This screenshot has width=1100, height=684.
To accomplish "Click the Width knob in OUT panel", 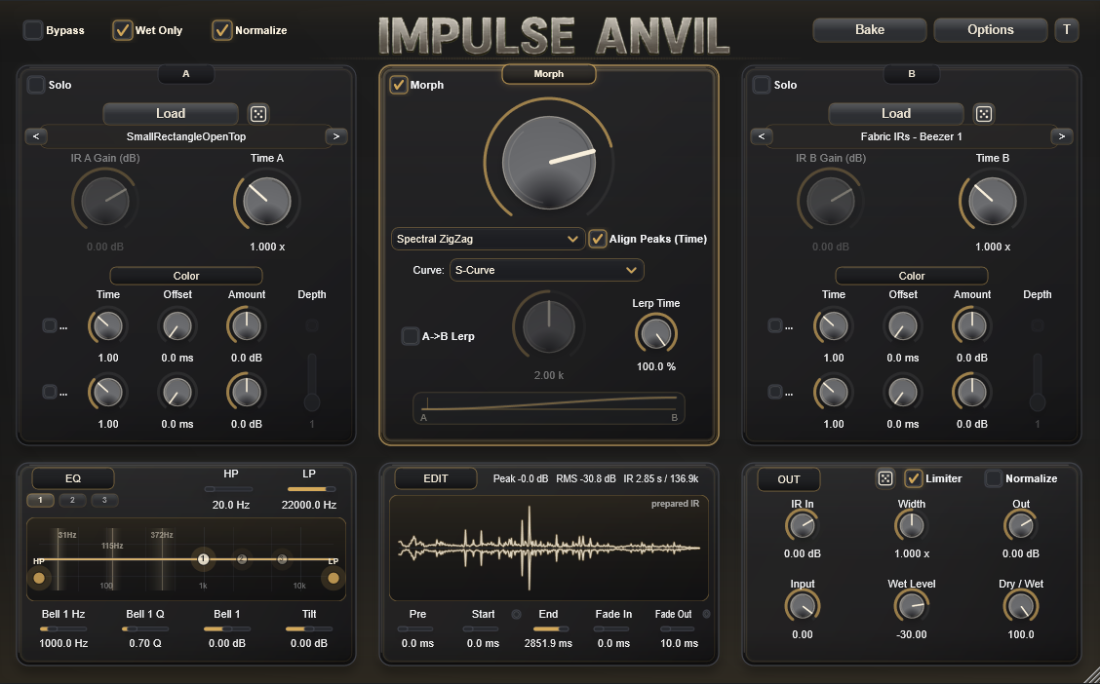I will coord(911,525).
